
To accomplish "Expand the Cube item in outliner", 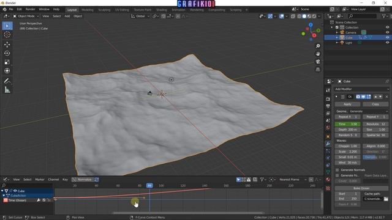I will (337, 37).
